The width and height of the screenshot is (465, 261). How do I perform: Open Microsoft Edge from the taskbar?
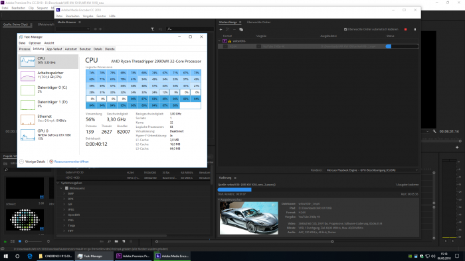30,256
